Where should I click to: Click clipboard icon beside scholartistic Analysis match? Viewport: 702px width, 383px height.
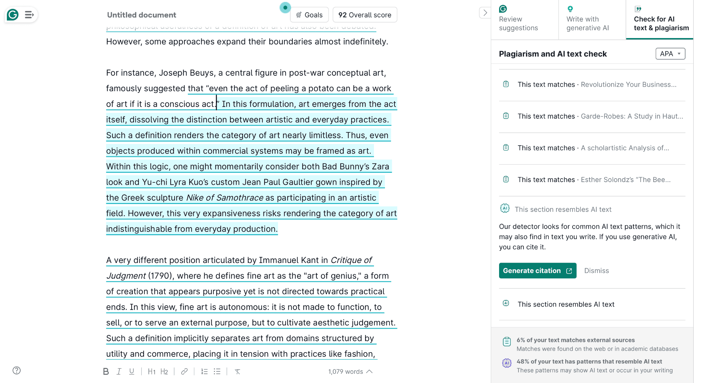[506, 148]
